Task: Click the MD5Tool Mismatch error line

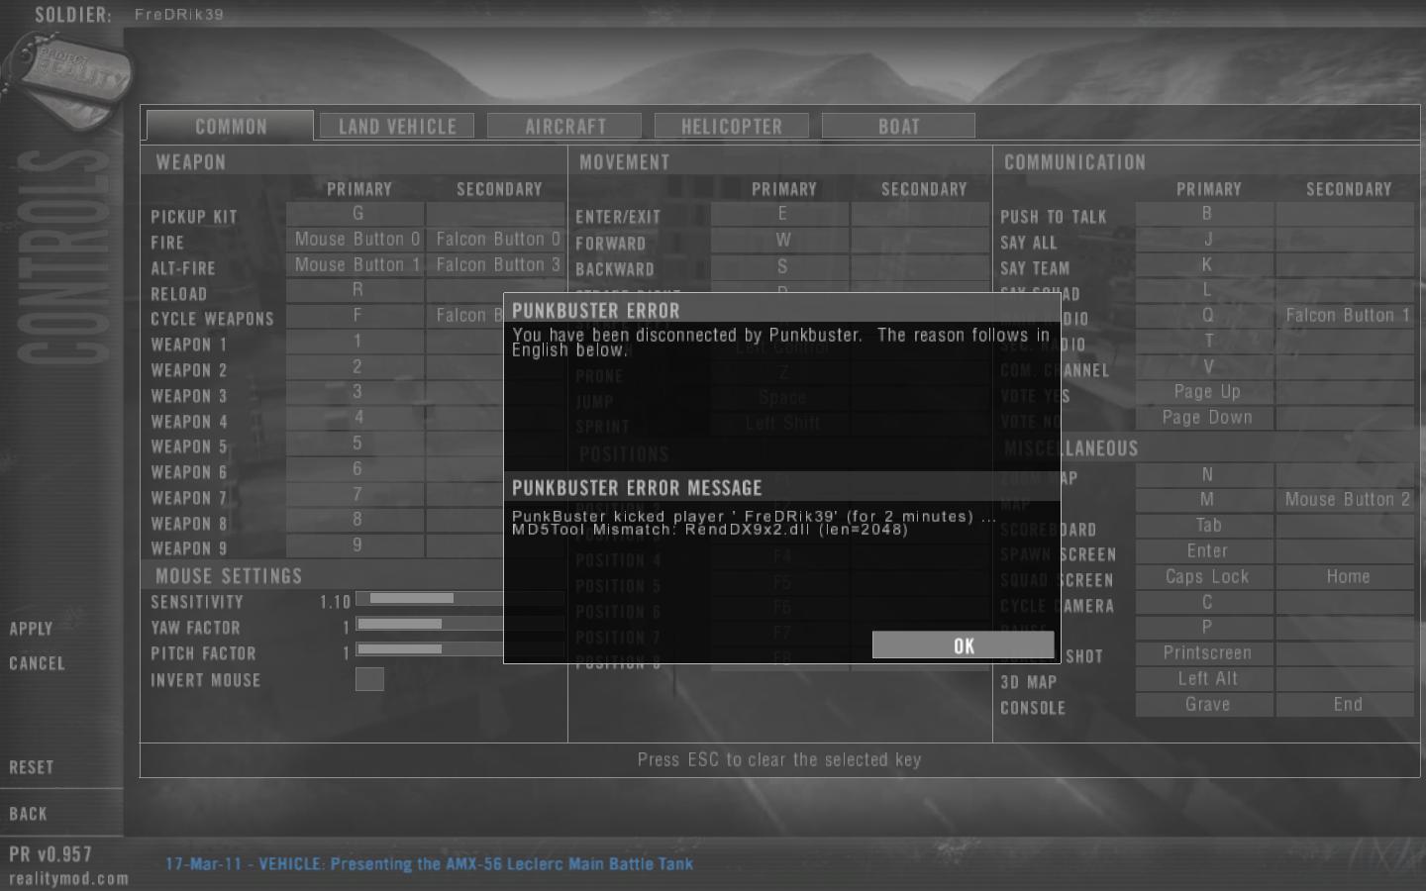Action: 709,530
